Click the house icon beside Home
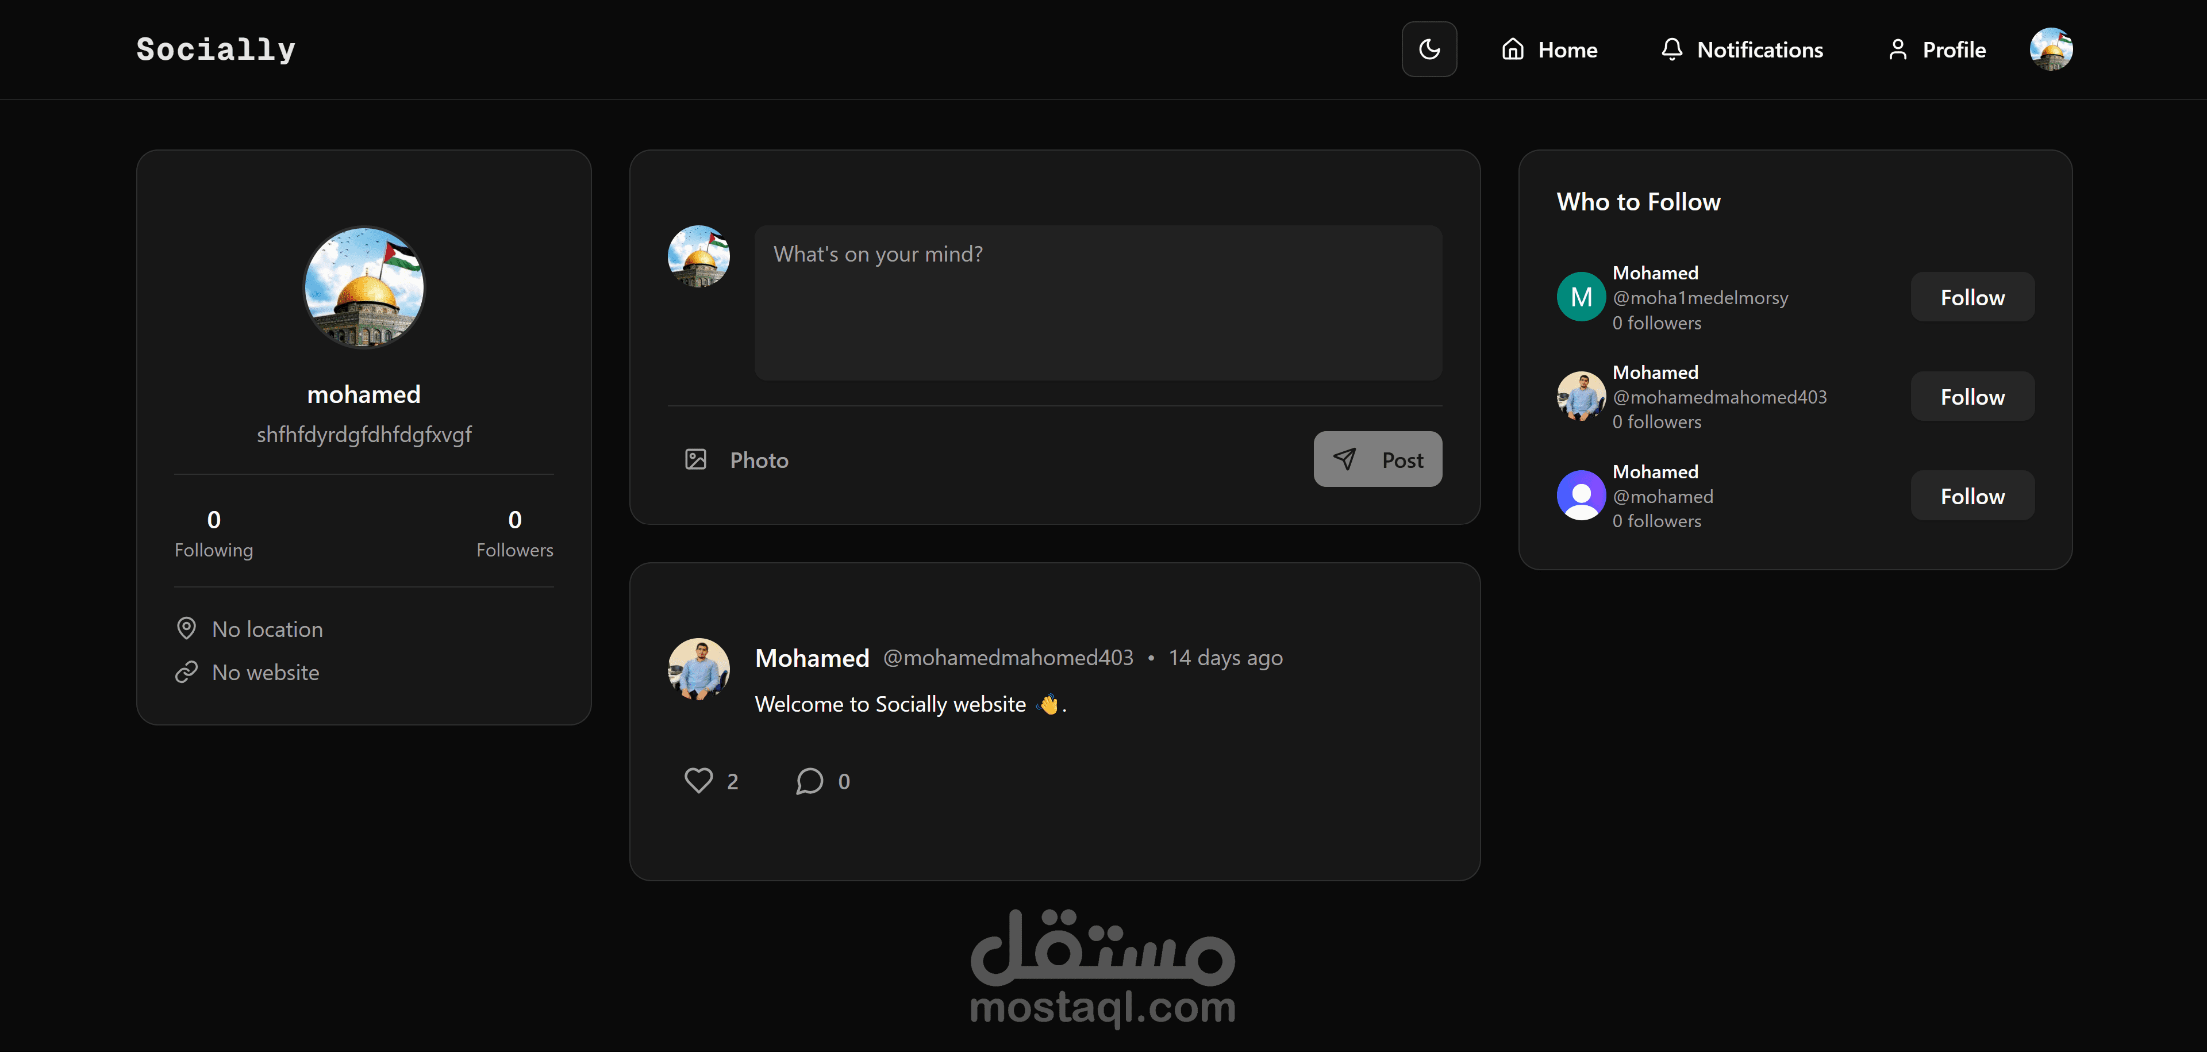 pos(1513,49)
